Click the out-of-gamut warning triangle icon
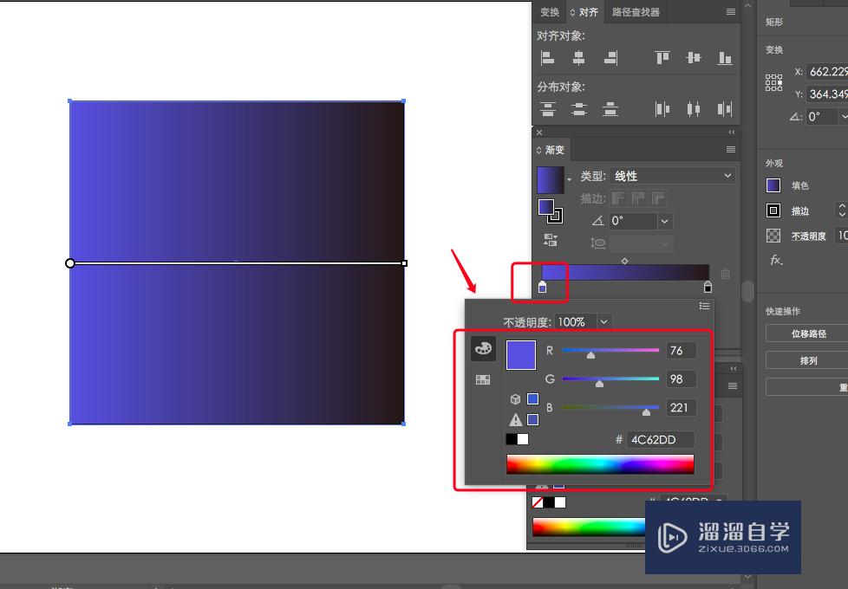The width and height of the screenshot is (848, 589). pos(515,419)
